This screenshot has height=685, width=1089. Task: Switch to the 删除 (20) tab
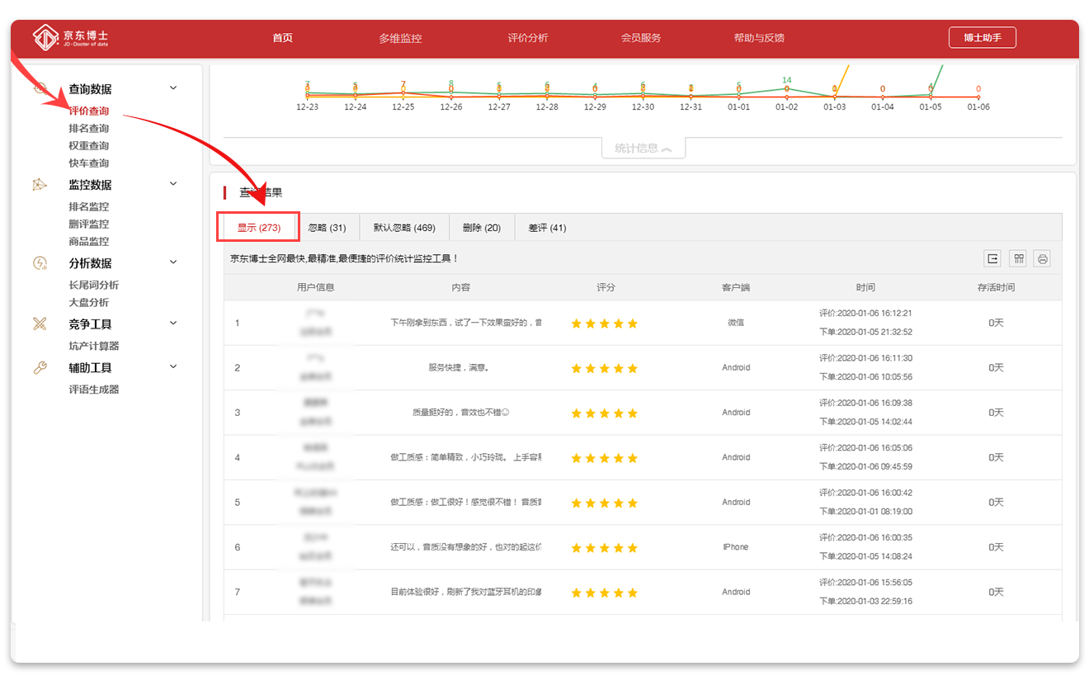[482, 228]
